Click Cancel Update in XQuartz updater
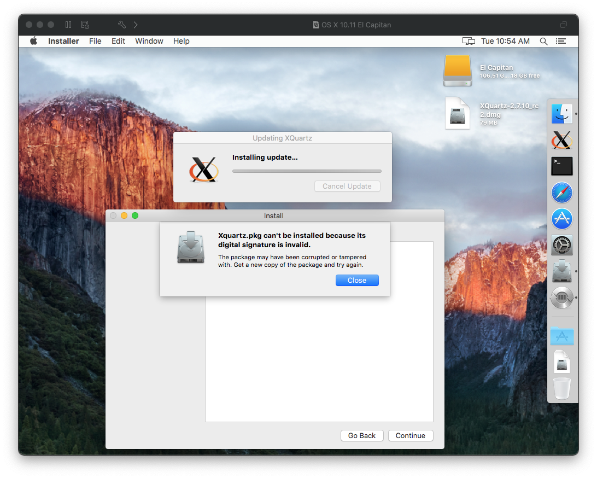The image size is (597, 478). pyautogui.click(x=347, y=186)
